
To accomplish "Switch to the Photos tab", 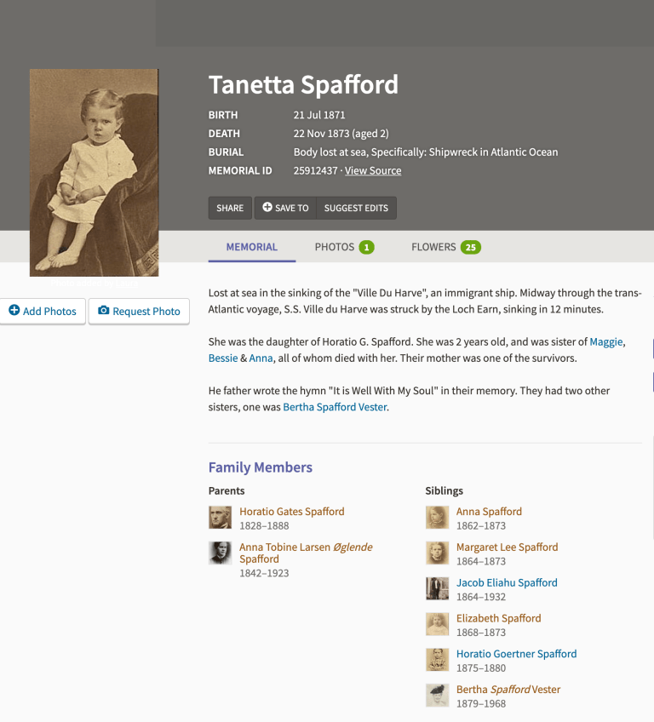I will coord(343,247).
